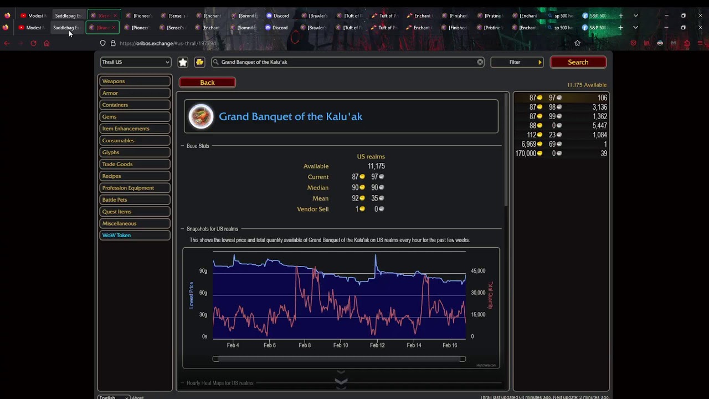Click silver coin icon in Median row
This screenshot has width=709, height=399.
[x=381, y=187]
